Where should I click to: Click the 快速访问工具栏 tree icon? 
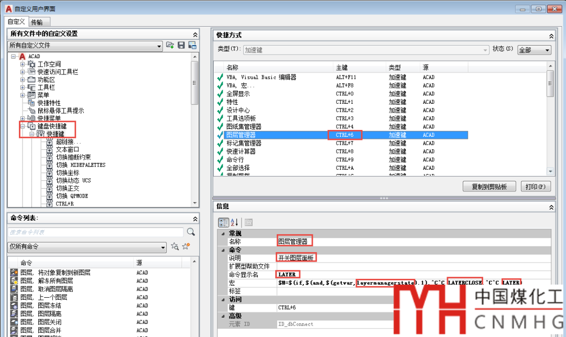tap(32, 72)
